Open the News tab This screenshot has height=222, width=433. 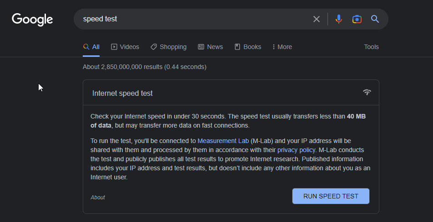tap(211, 47)
